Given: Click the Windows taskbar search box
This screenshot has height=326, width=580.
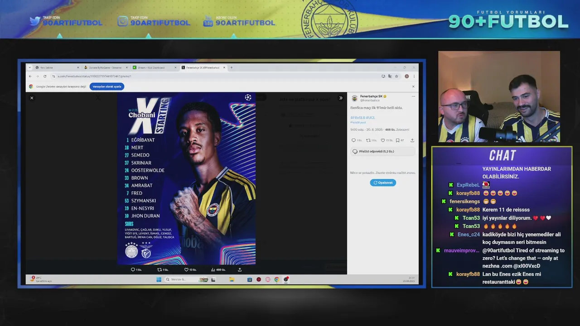Looking at the screenshot, I should pos(187,279).
